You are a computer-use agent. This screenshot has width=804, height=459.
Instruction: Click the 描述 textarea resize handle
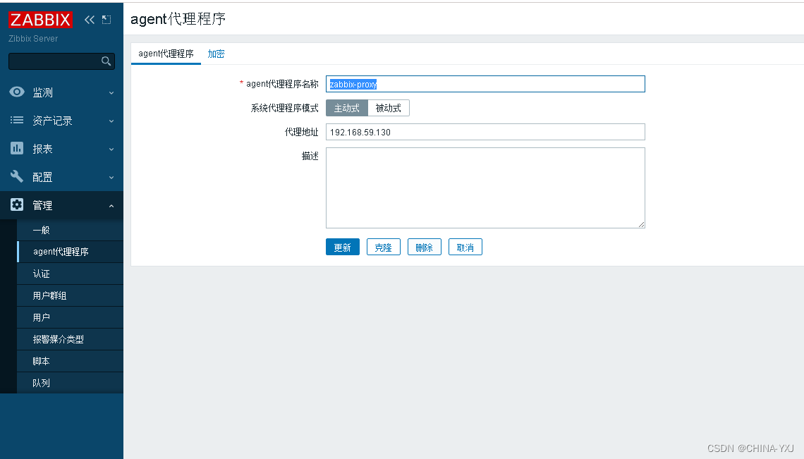[x=642, y=225]
